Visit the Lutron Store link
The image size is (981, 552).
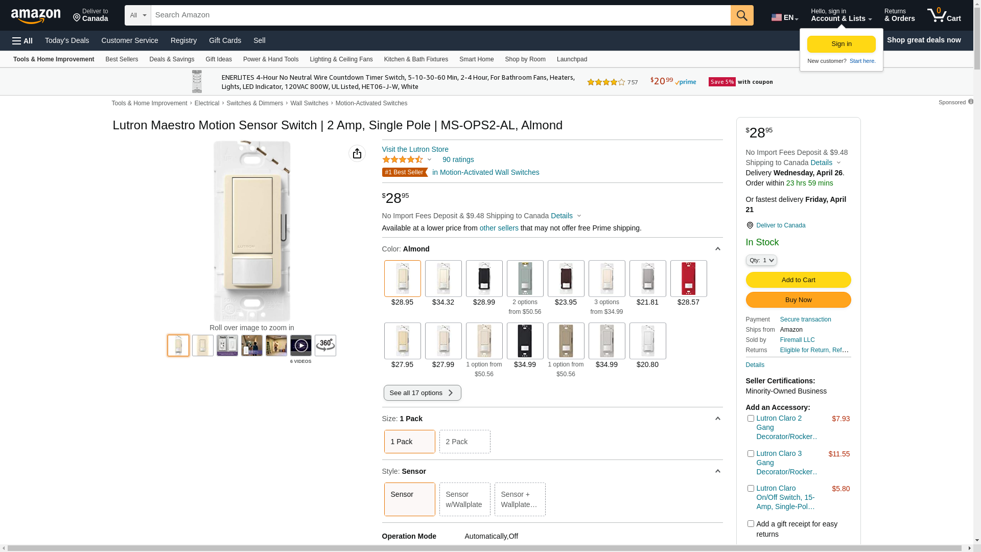[x=415, y=149]
